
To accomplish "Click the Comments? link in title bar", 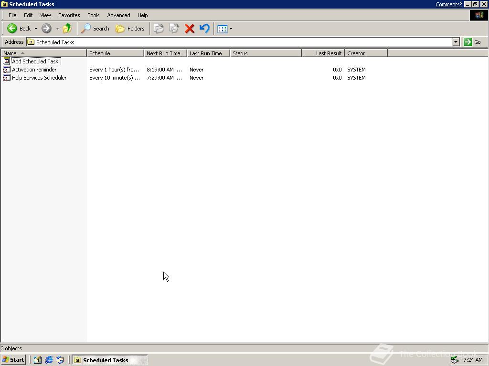I will 449,4.
